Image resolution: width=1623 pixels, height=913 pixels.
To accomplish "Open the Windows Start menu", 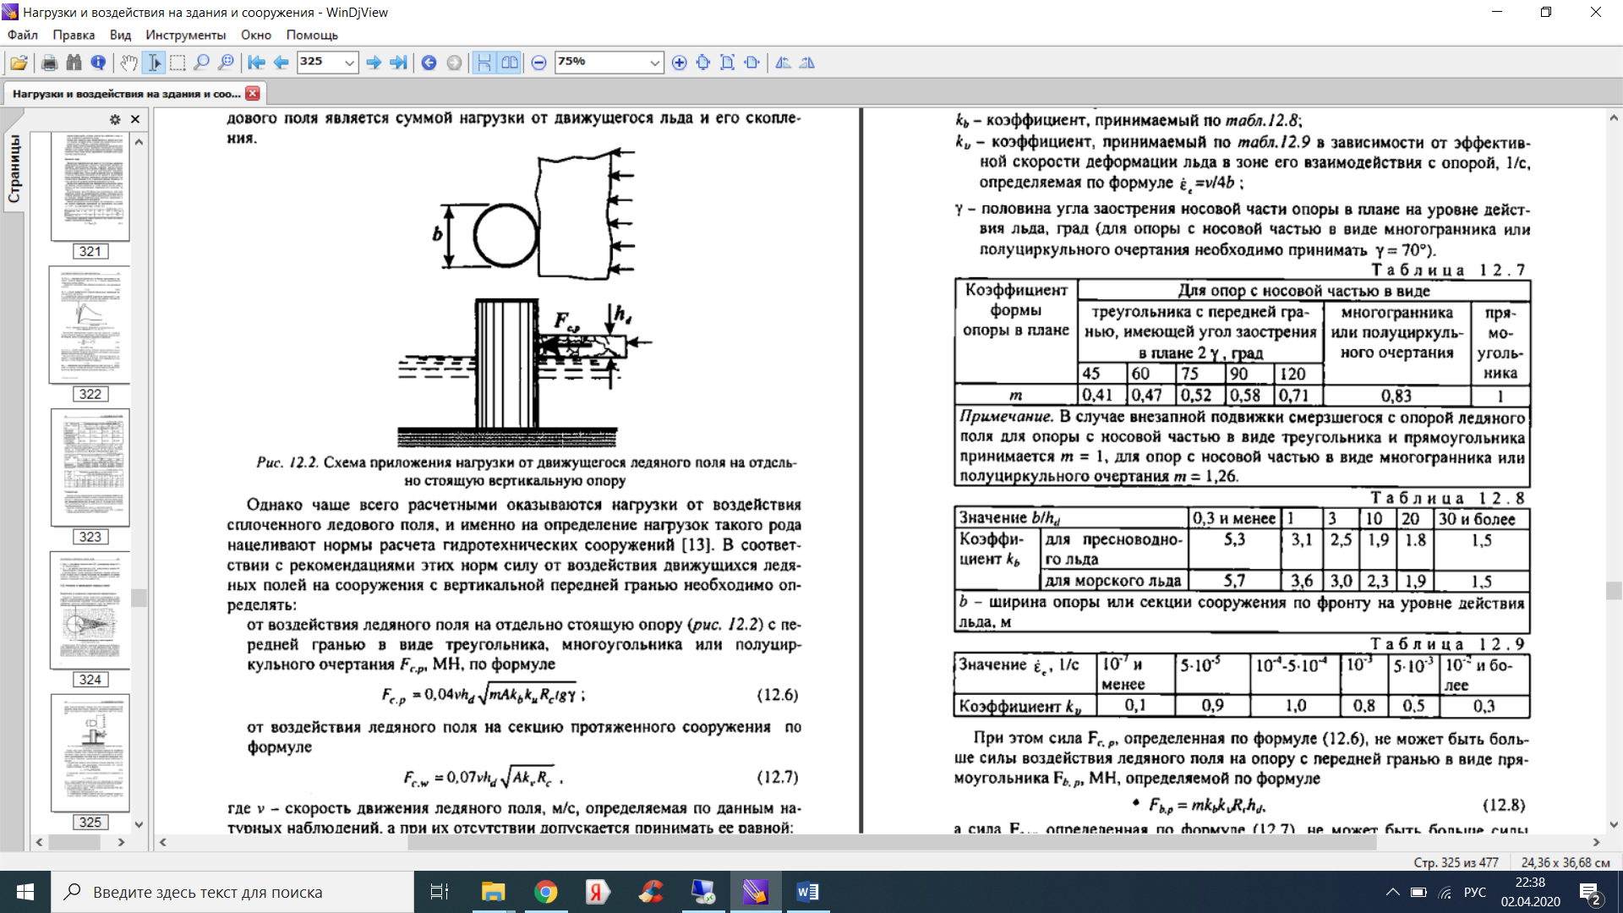I will (x=25, y=892).
